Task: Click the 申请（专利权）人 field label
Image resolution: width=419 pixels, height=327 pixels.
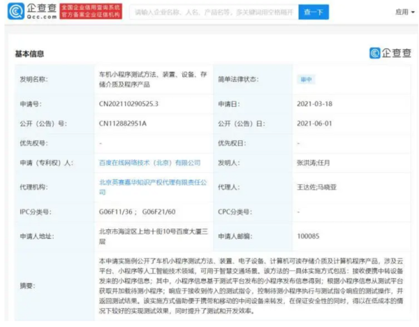Action: click(47, 163)
